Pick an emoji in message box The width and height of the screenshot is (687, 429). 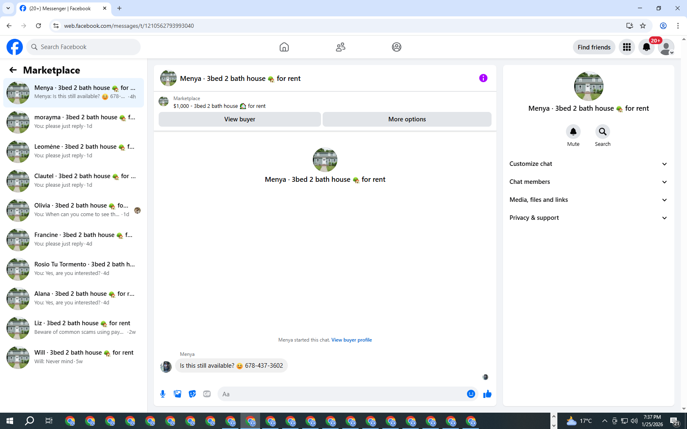click(471, 394)
